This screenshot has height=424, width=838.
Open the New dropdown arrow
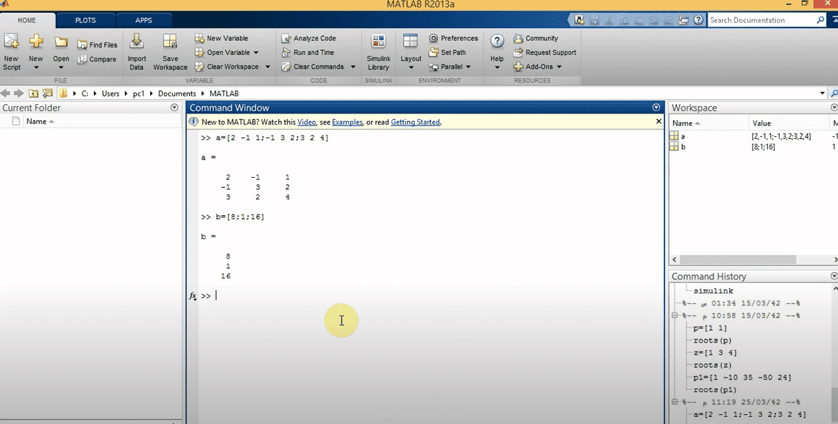click(36, 67)
